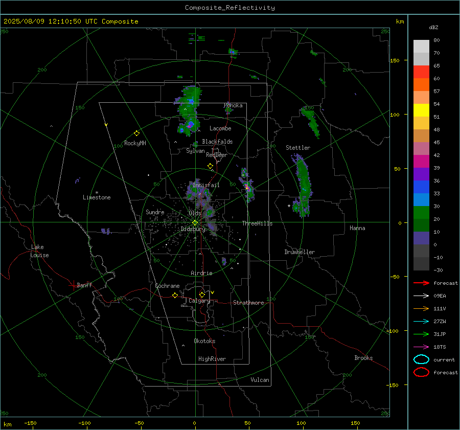Click the Okotoks town label
Viewport: 460px width, 430px height.
tap(204, 341)
